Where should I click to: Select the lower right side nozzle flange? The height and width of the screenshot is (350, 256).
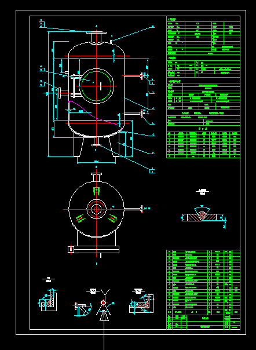pyautogui.click(x=141, y=114)
